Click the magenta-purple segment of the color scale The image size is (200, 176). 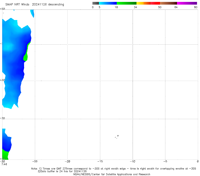tap(187, 3)
